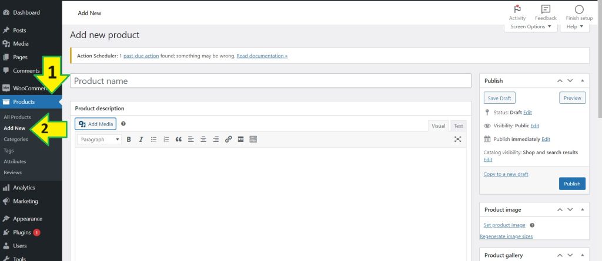The height and width of the screenshot is (261, 602).
Task: Insert a numbered list
Action: coord(166,140)
